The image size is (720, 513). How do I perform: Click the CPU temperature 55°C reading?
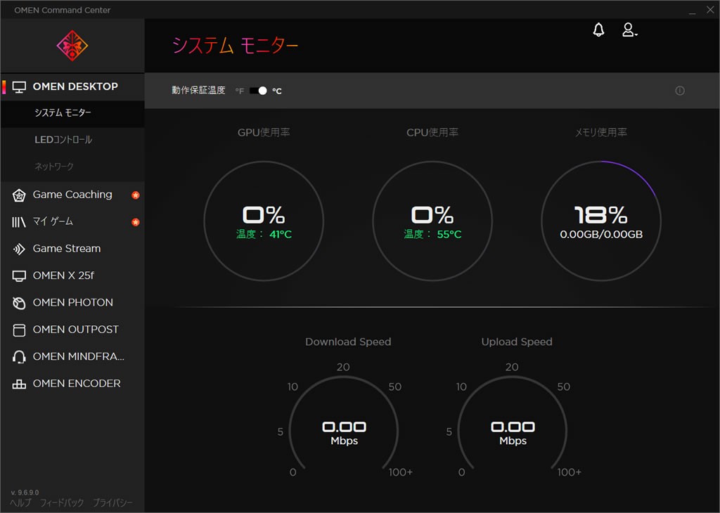[x=432, y=235]
